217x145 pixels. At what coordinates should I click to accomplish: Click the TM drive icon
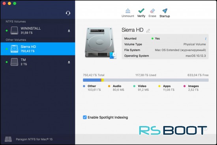[x=14, y=62]
